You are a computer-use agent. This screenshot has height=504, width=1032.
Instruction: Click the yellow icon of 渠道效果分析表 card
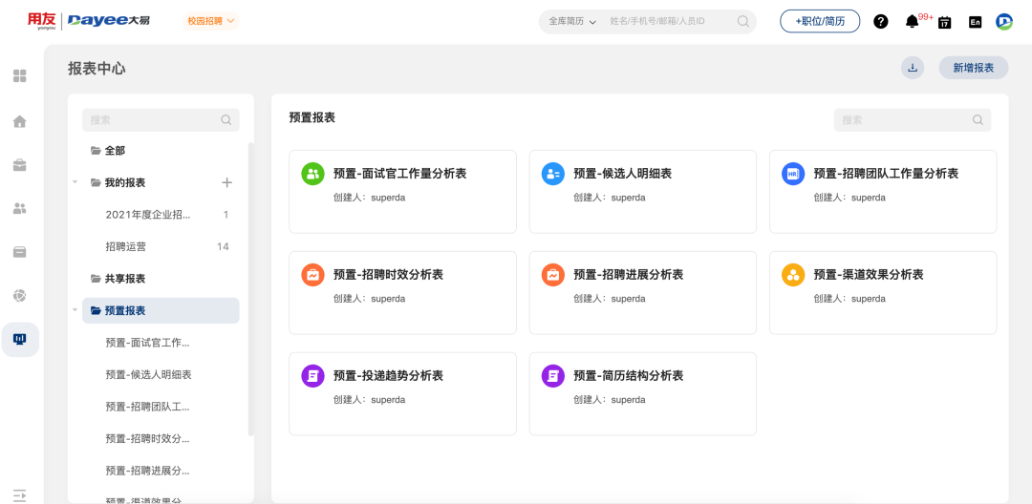[793, 275]
